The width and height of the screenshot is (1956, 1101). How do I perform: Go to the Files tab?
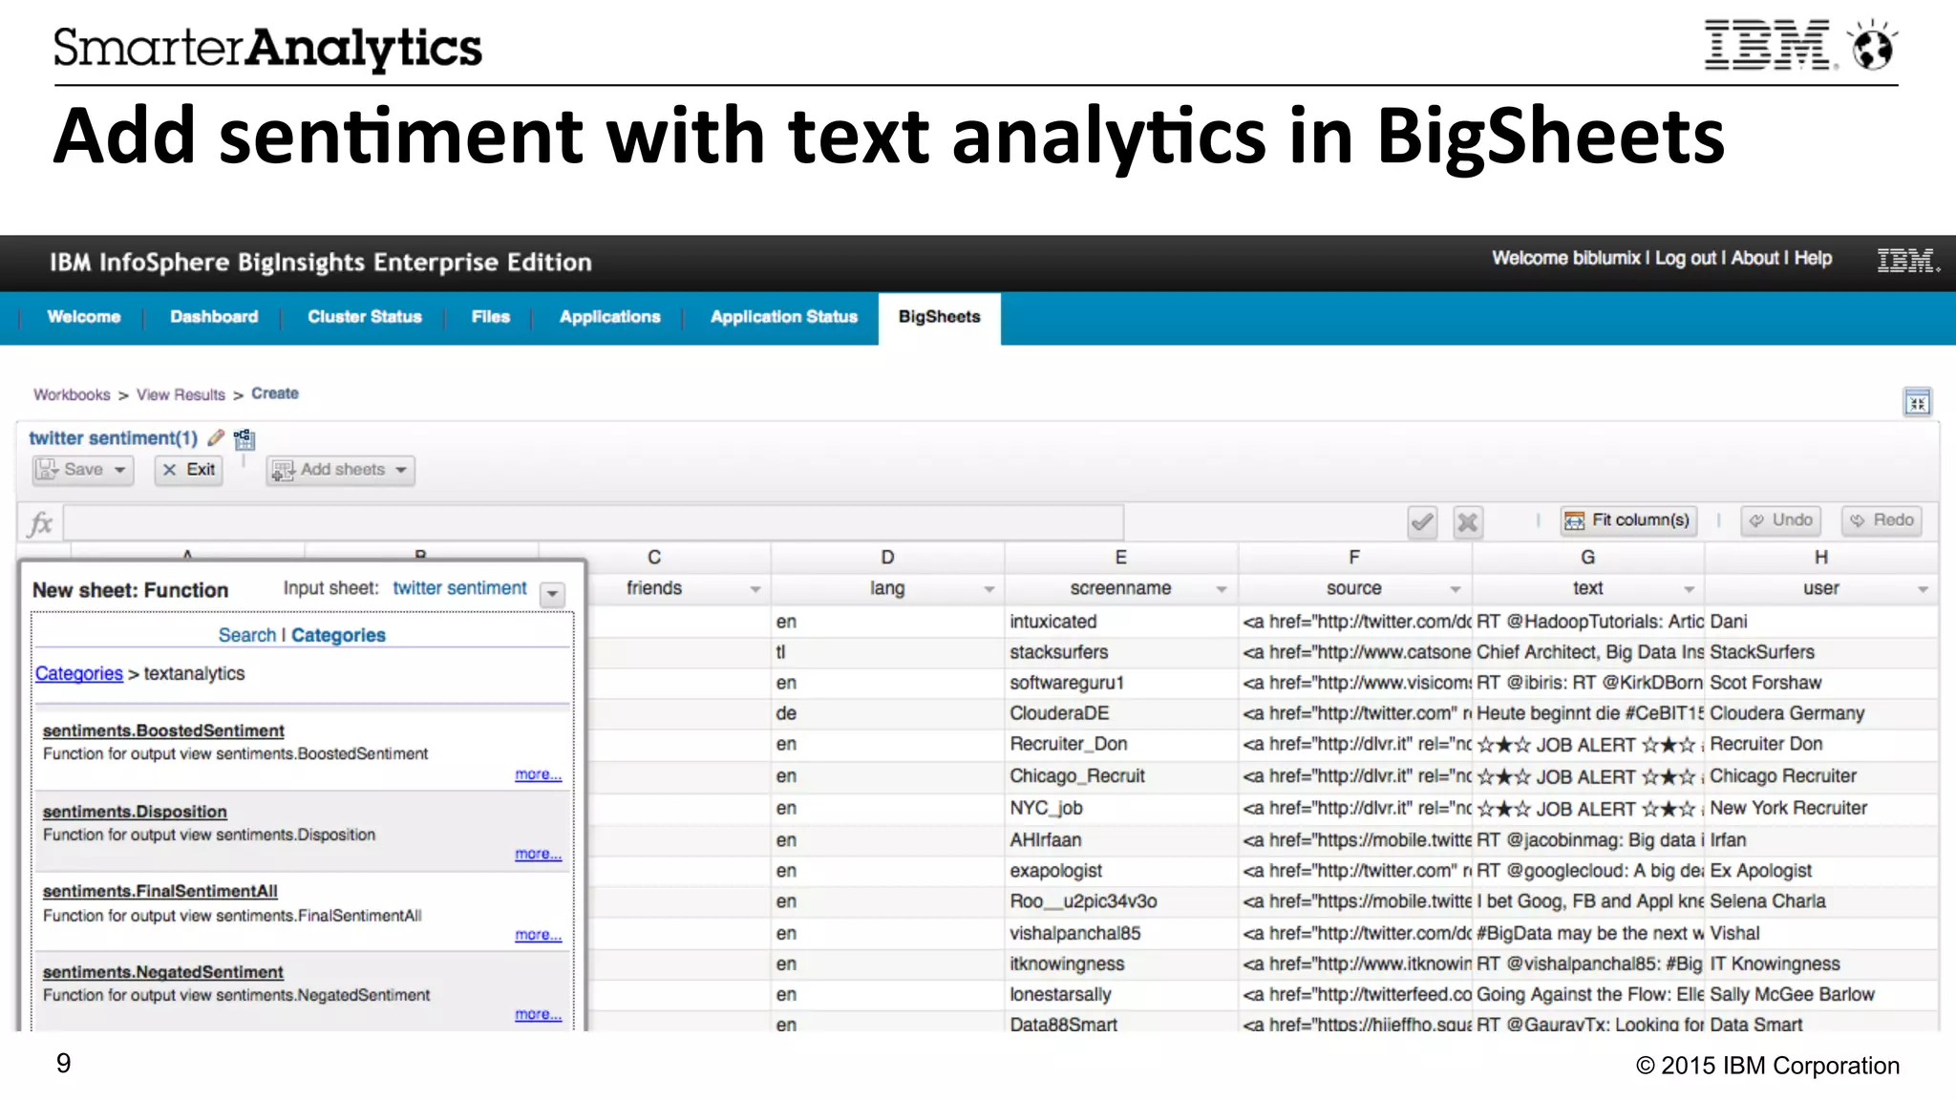[491, 317]
